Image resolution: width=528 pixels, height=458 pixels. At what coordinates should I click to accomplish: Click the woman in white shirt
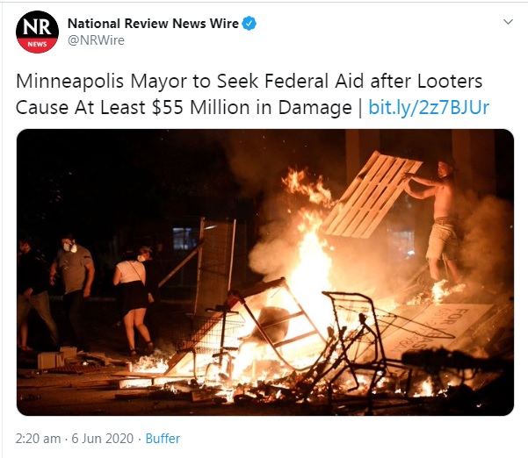134,299
